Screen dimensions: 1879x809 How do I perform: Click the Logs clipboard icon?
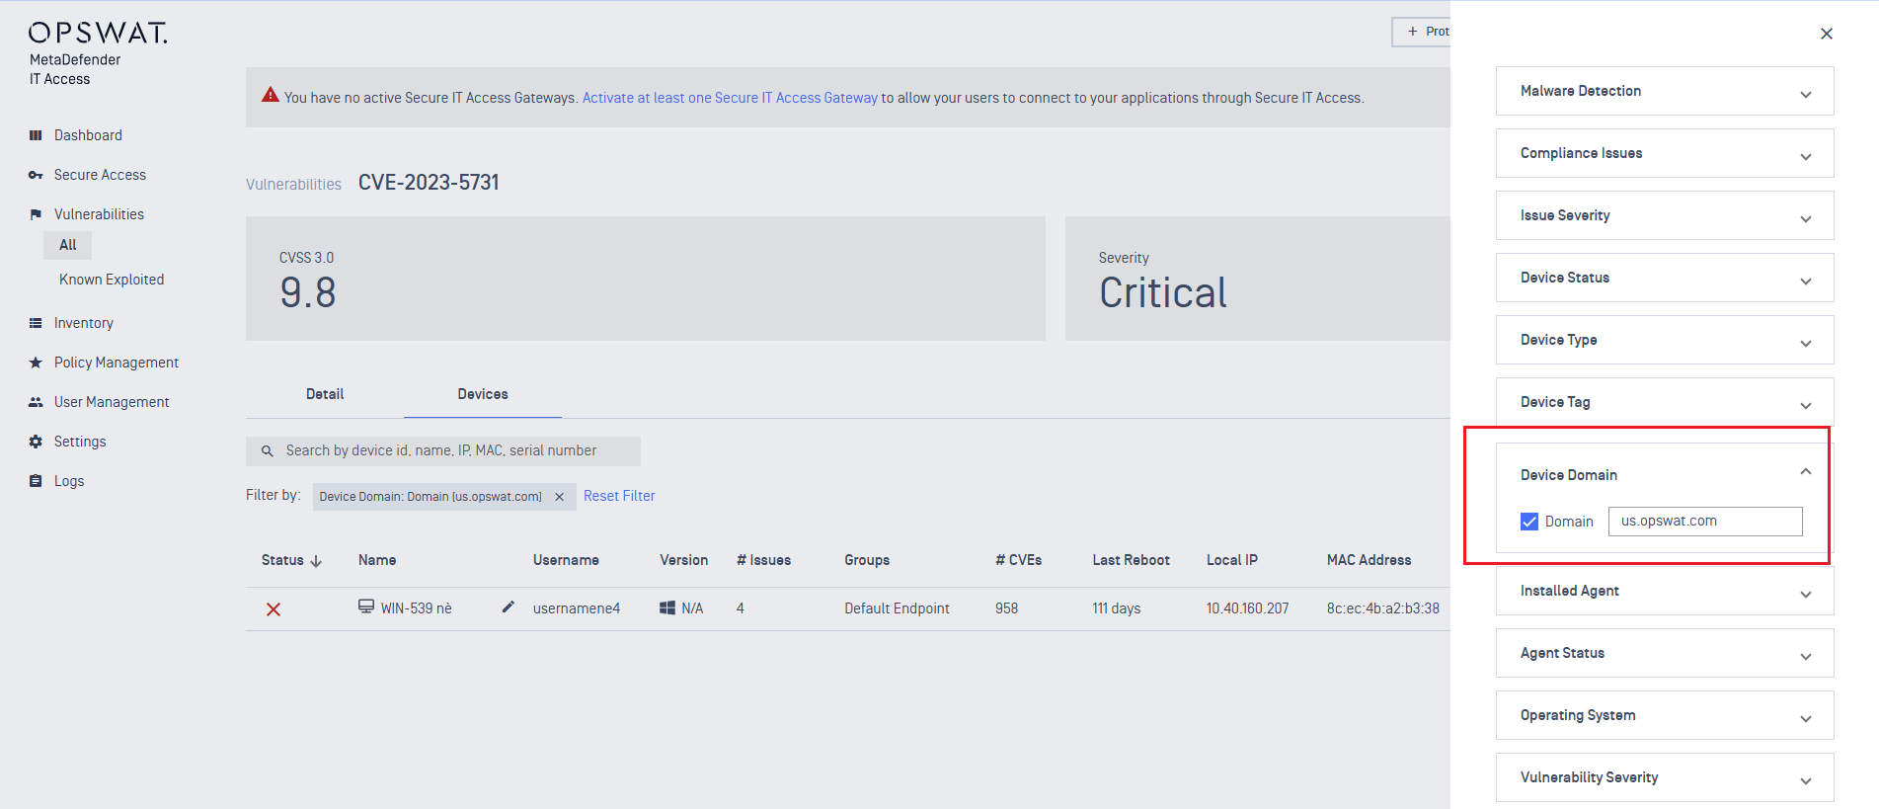pyautogui.click(x=36, y=481)
